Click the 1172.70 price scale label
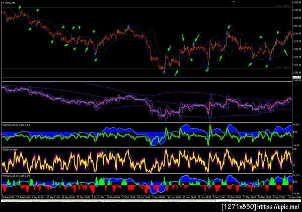The height and width of the screenshot is (212, 302). tap(297, 57)
